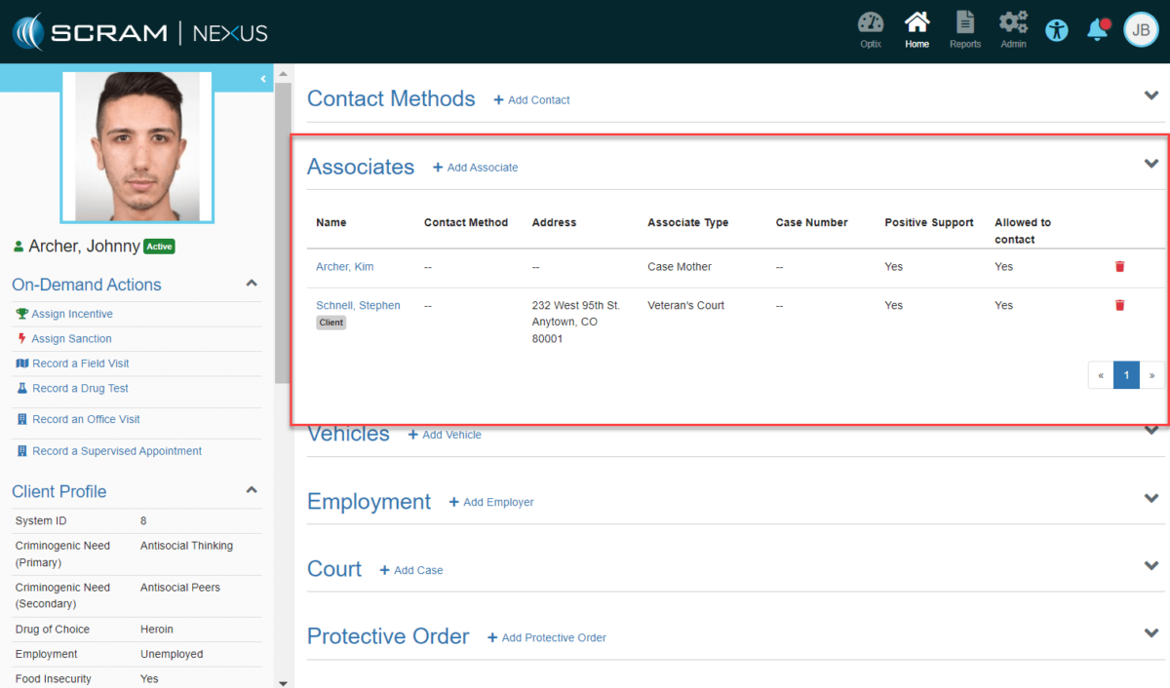Click the Add Associate link

475,168
